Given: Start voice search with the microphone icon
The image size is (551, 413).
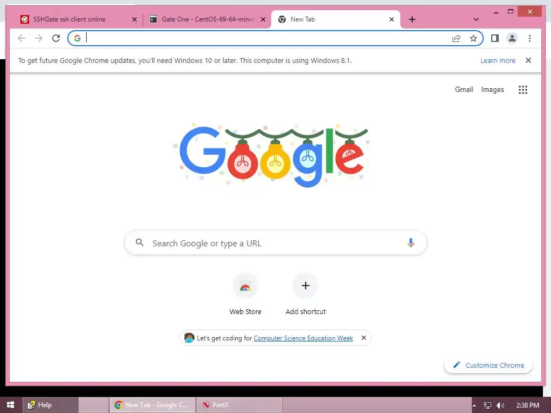Looking at the screenshot, I should pos(411,243).
